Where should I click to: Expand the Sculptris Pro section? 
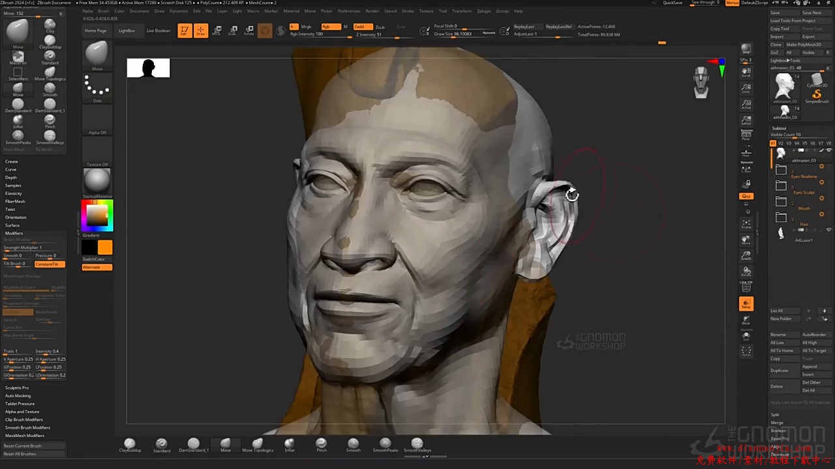[17, 388]
